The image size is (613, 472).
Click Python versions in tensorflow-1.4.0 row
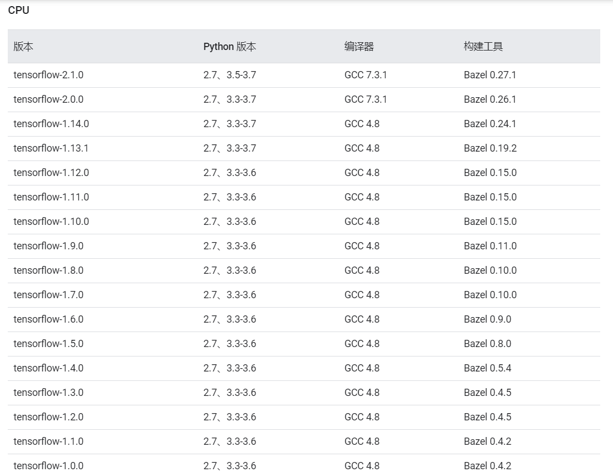click(229, 368)
